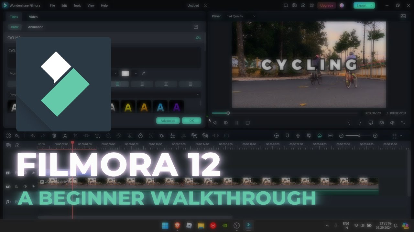Open the video scopes icon in player header
Screen dimensions: 414x232
pos(403,16)
